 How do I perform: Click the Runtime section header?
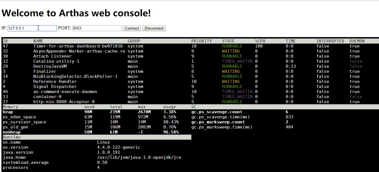(x=12, y=137)
